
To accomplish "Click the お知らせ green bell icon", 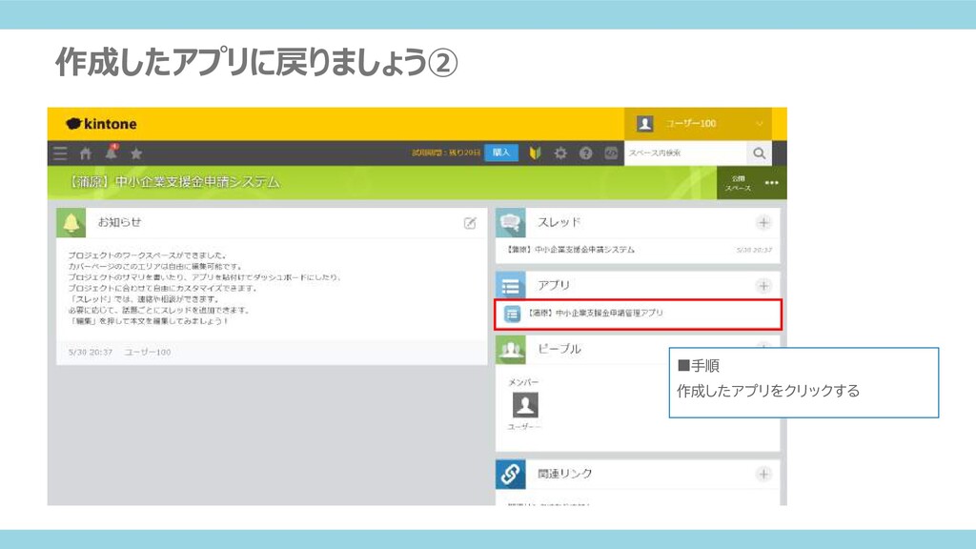I will (x=71, y=223).
